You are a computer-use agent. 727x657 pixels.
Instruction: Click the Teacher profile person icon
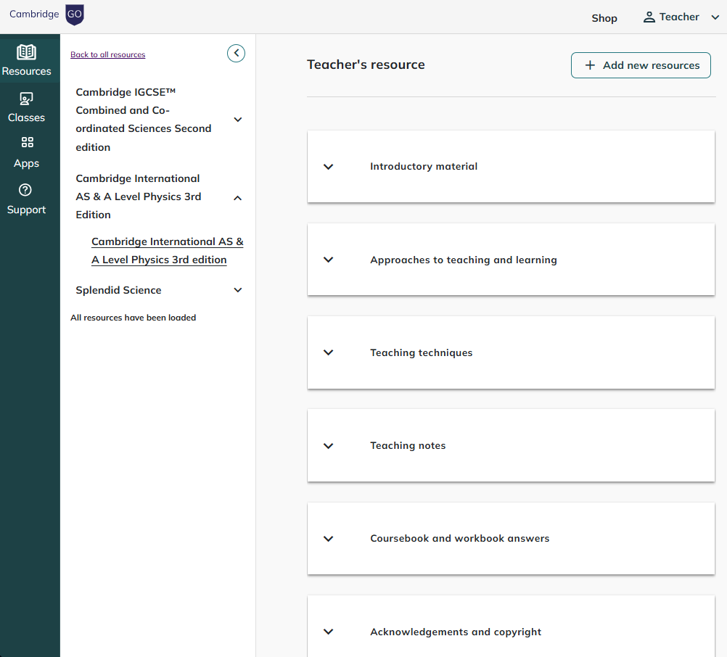click(649, 17)
